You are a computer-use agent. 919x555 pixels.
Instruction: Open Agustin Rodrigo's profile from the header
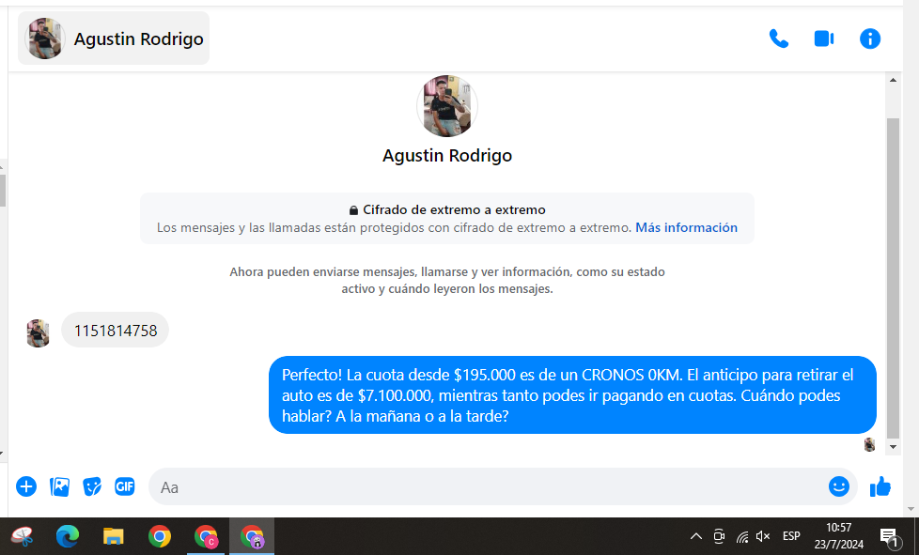[x=115, y=39]
